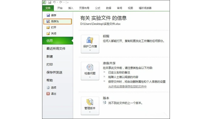The width and height of the screenshot is (212, 119).
Task: Click the 允许将此信息保存在您的文件中 link
Action: click(x=128, y=86)
